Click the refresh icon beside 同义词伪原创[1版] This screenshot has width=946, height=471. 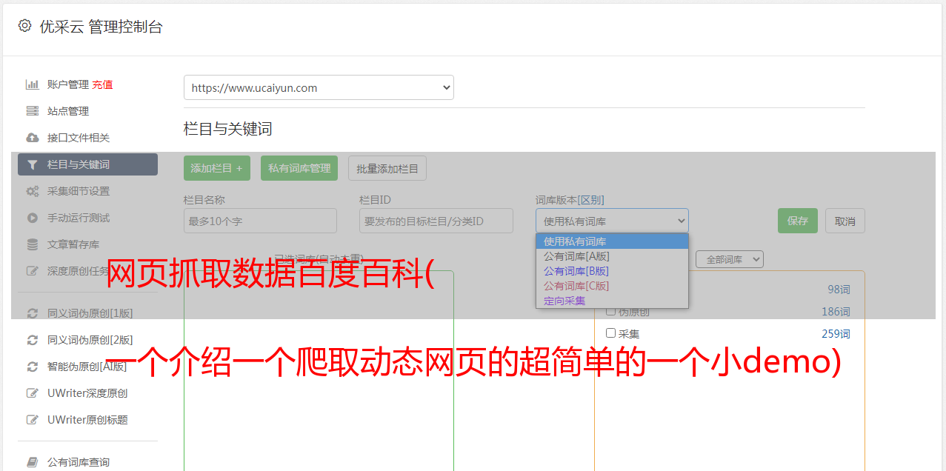pyautogui.click(x=33, y=313)
